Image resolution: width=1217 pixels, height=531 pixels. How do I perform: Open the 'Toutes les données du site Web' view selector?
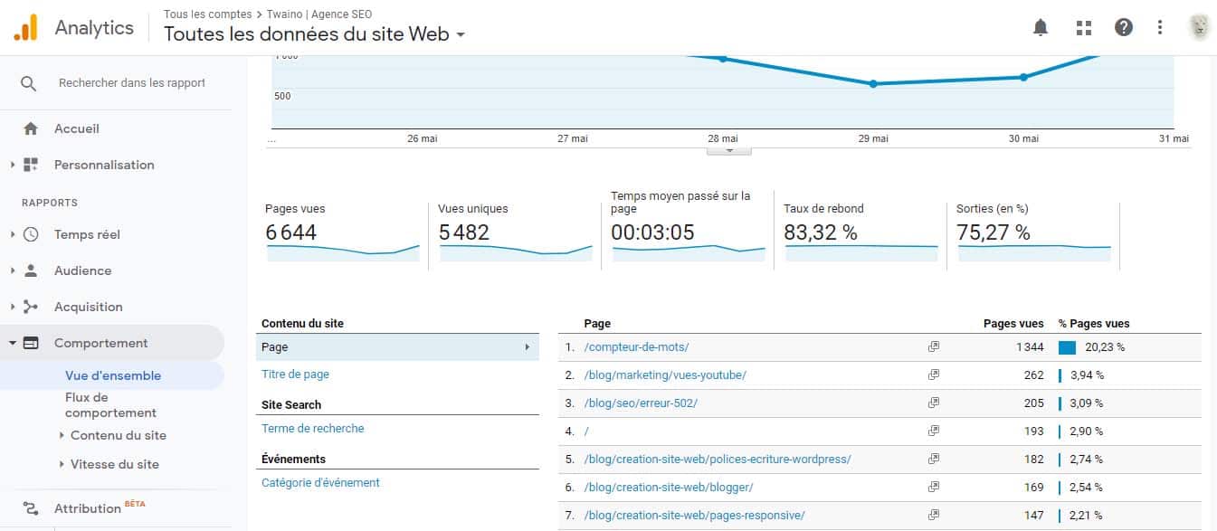314,34
